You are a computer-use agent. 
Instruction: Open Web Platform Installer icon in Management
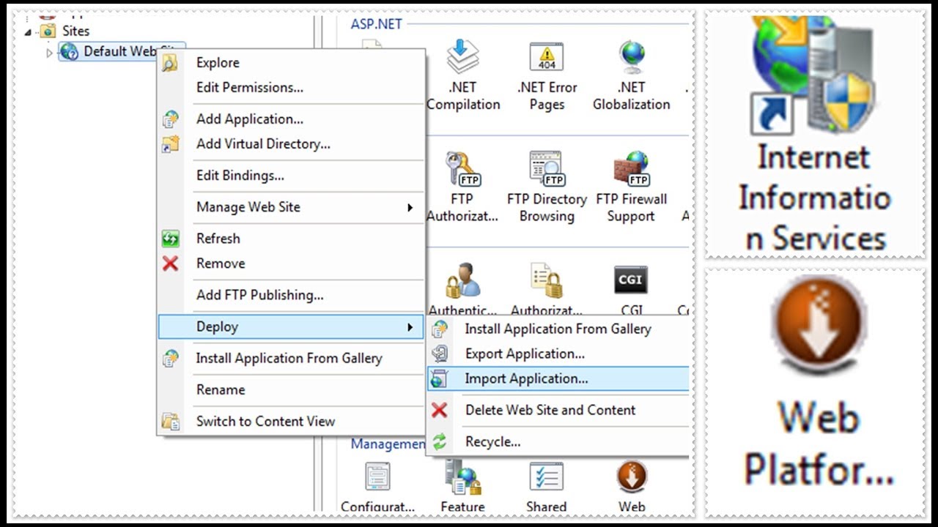click(632, 476)
